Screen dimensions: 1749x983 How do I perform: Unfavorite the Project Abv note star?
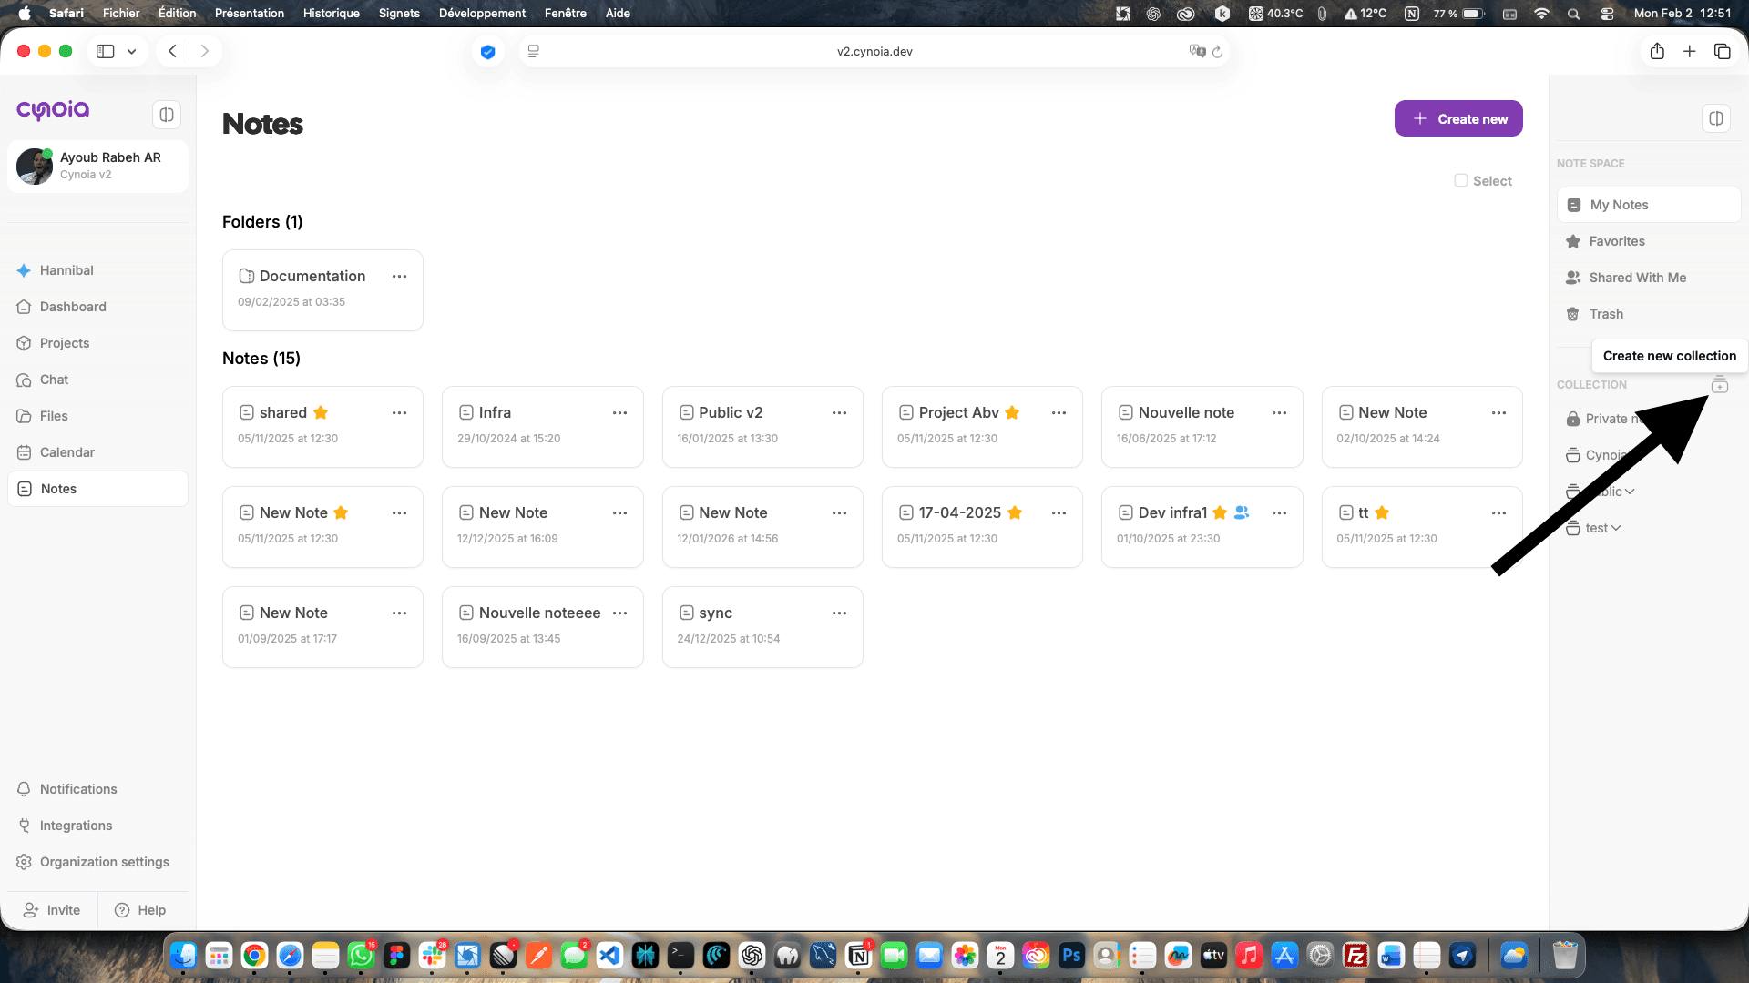pos(1012,412)
